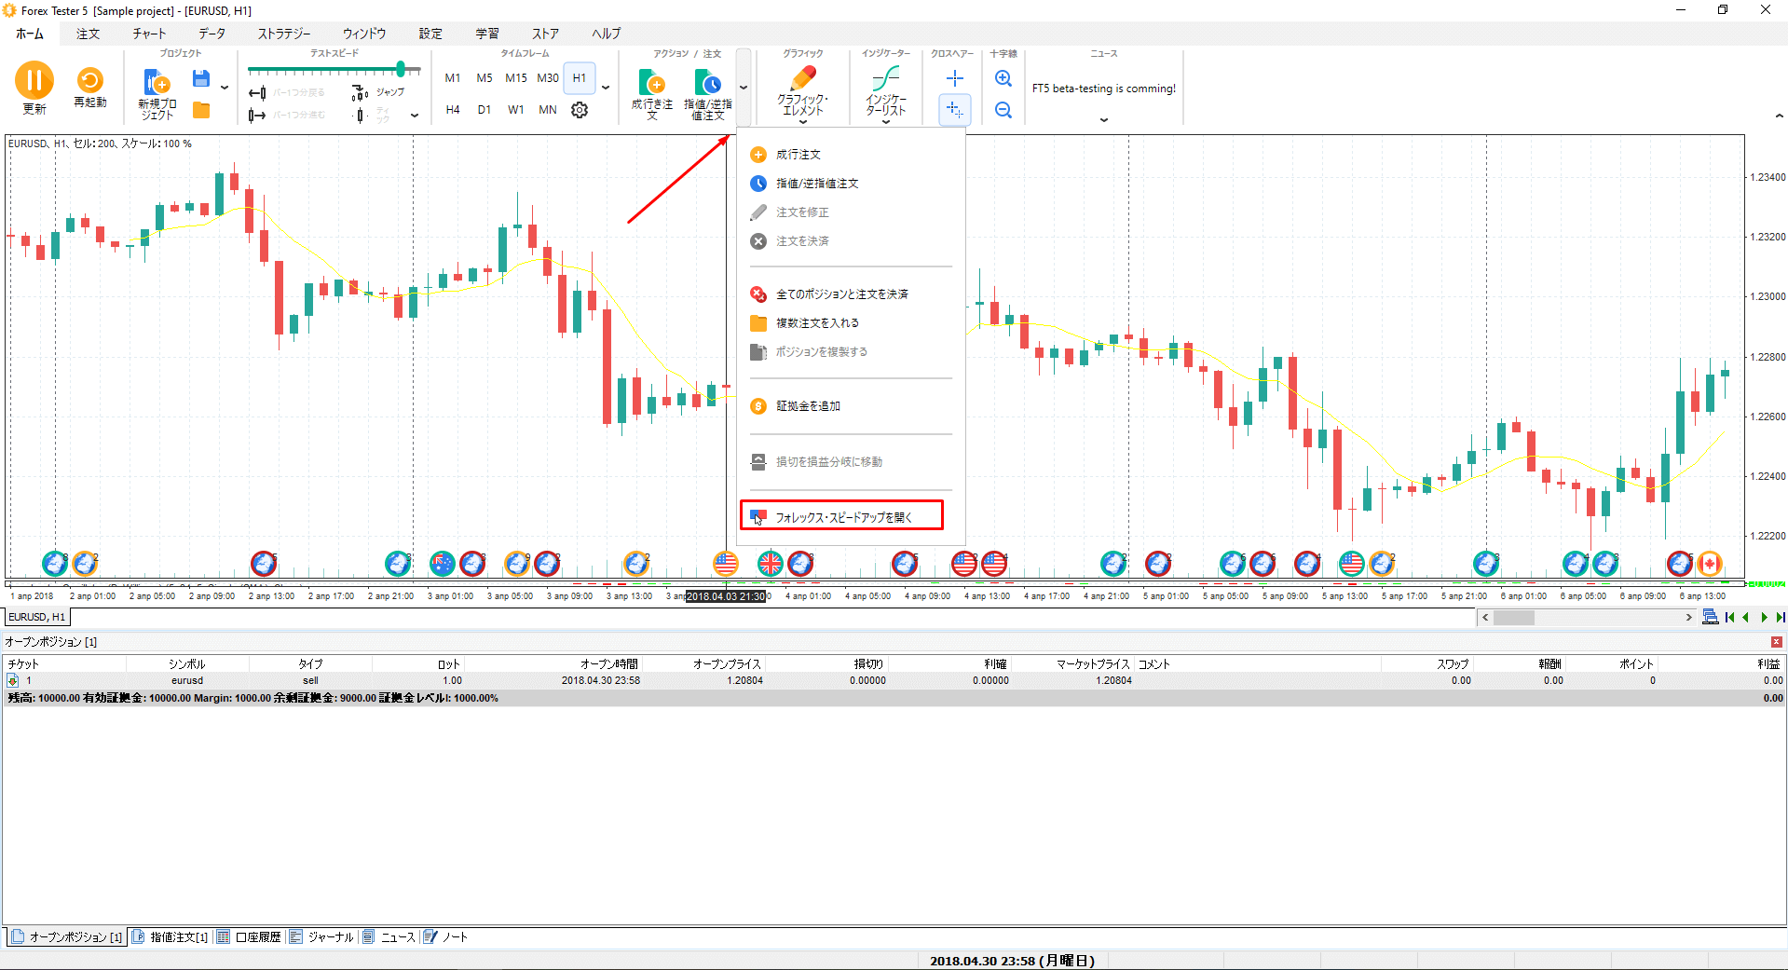This screenshot has width=1788, height=970.
Task: Click the chart scrollbar left arrow
Action: click(x=1485, y=617)
